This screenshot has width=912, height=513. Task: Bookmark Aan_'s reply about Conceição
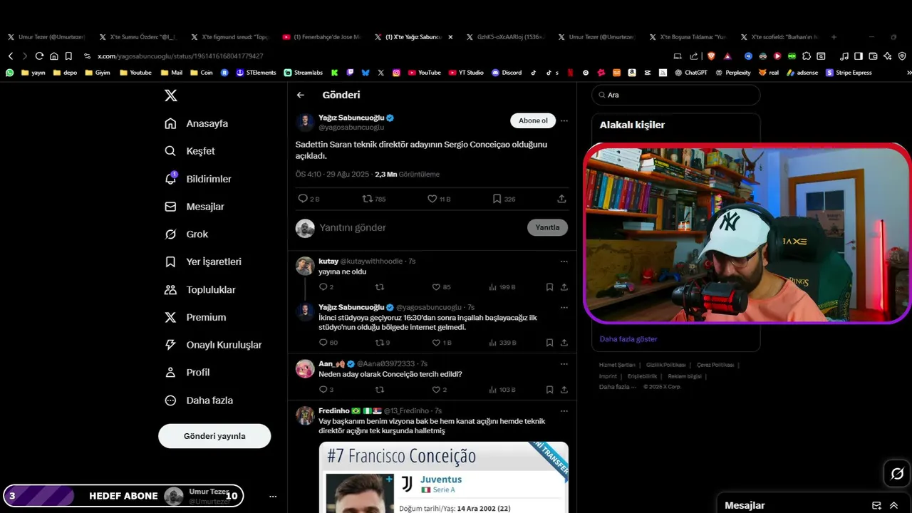[549, 390]
